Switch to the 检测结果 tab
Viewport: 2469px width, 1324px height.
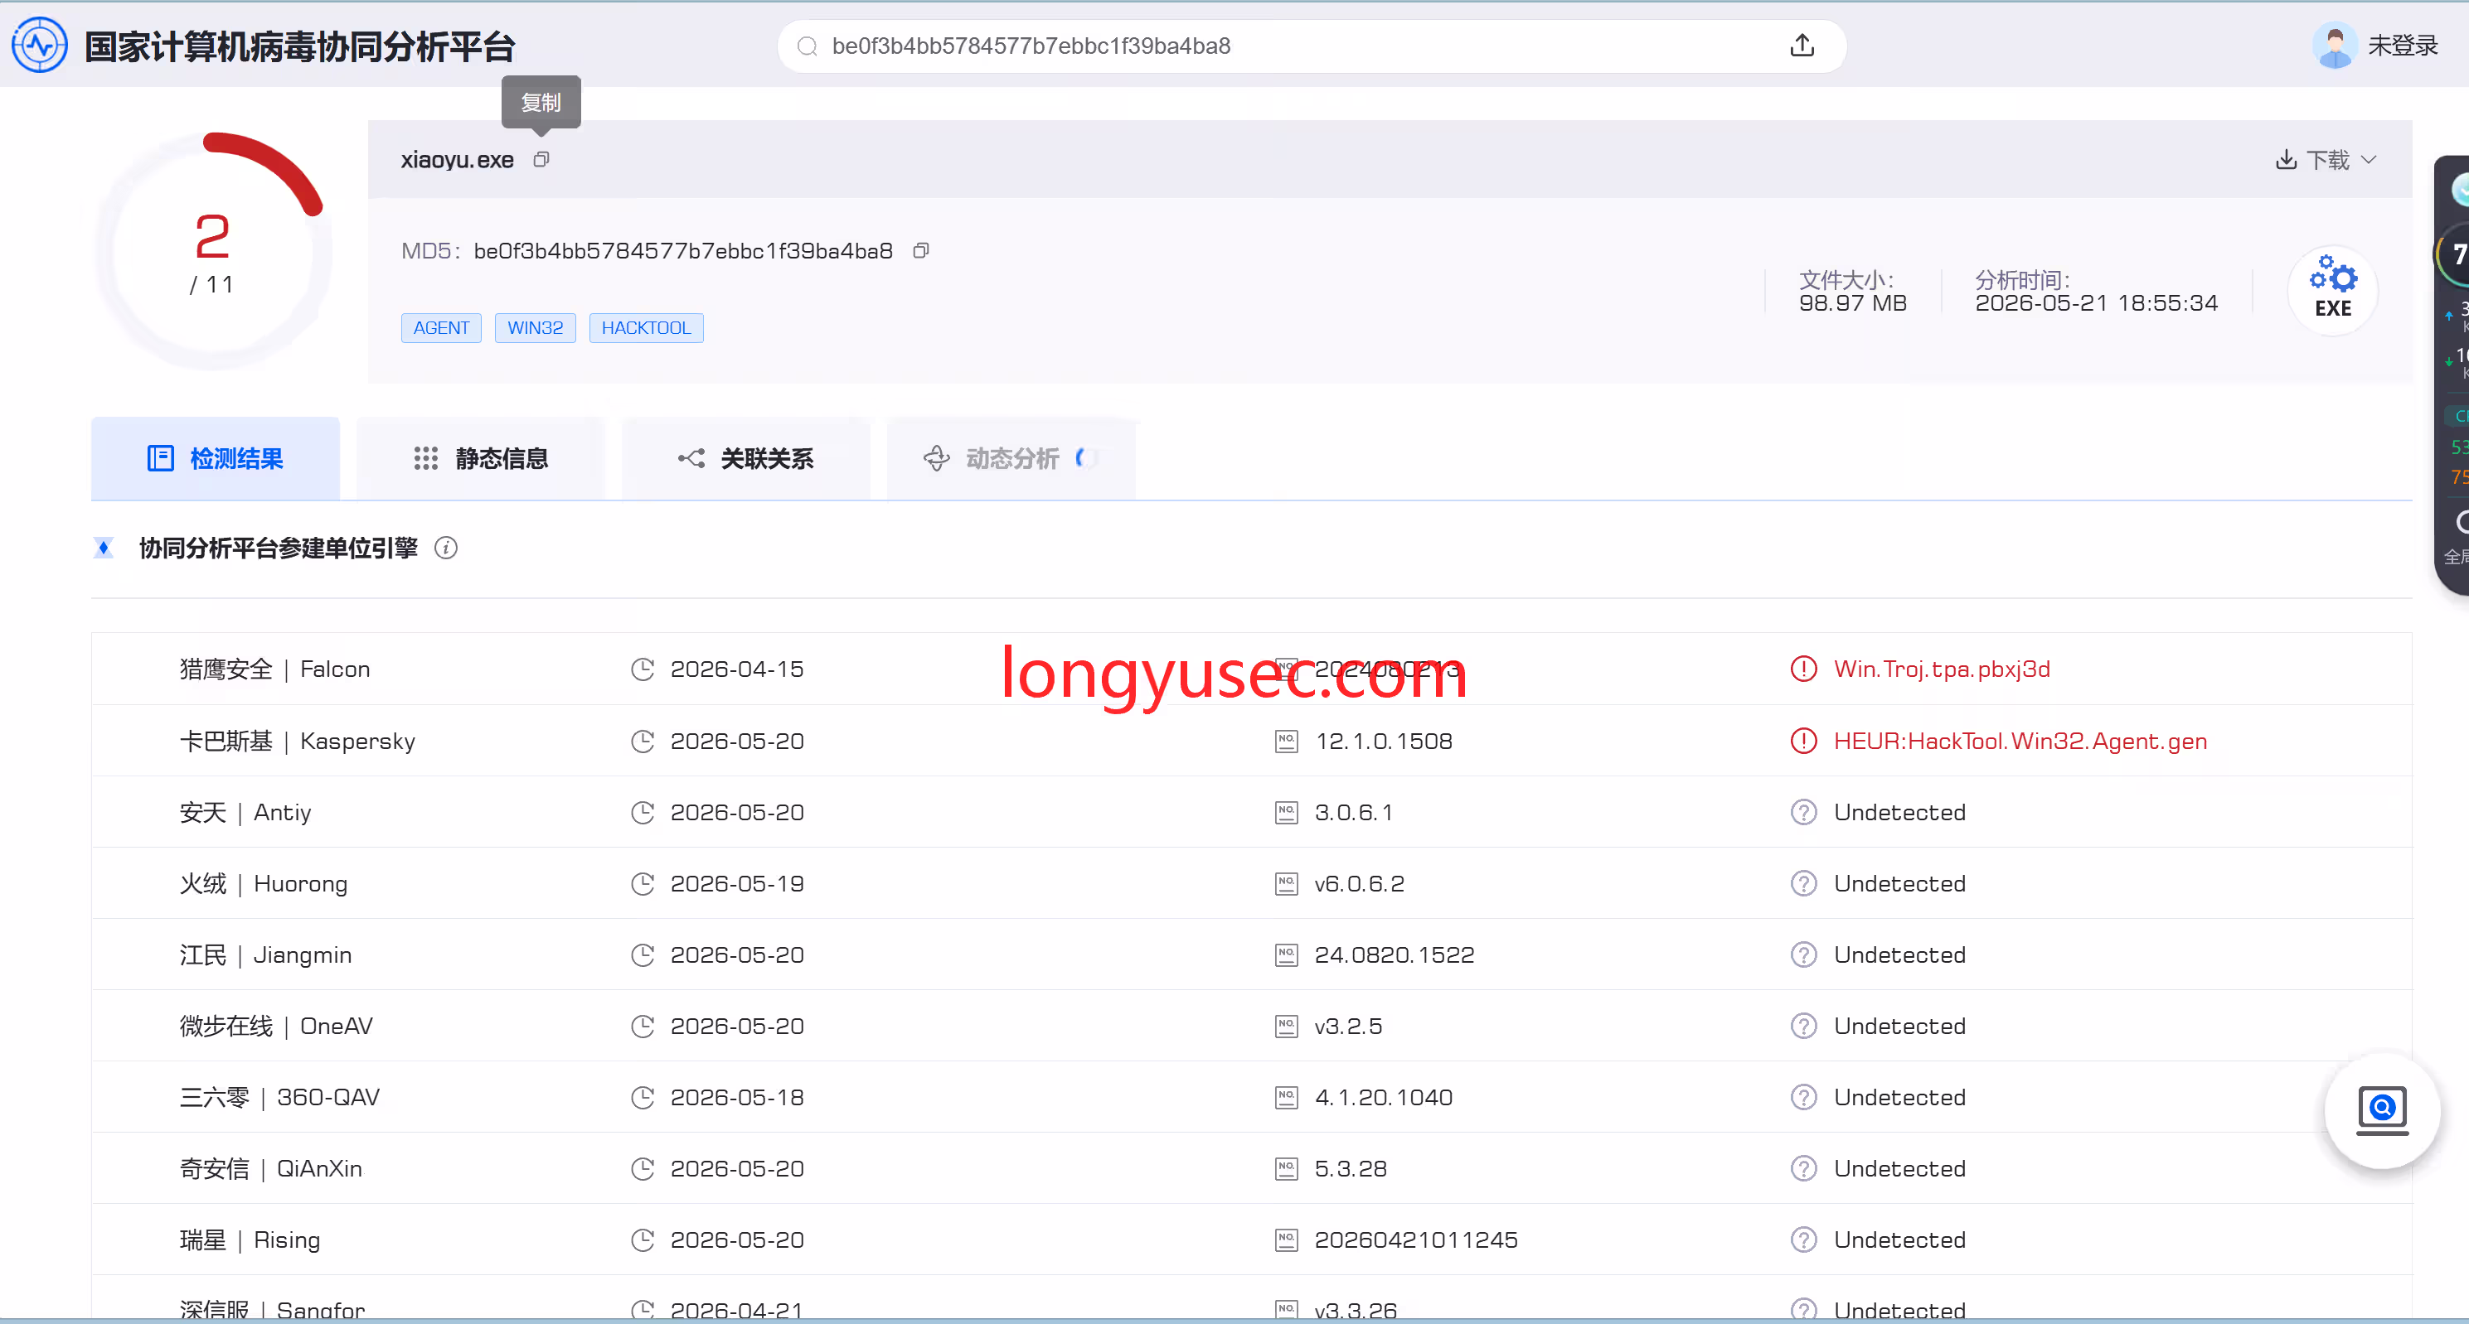point(216,458)
